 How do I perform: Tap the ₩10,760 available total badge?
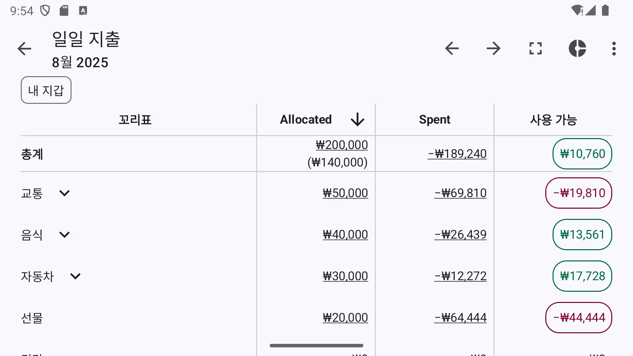coord(582,154)
